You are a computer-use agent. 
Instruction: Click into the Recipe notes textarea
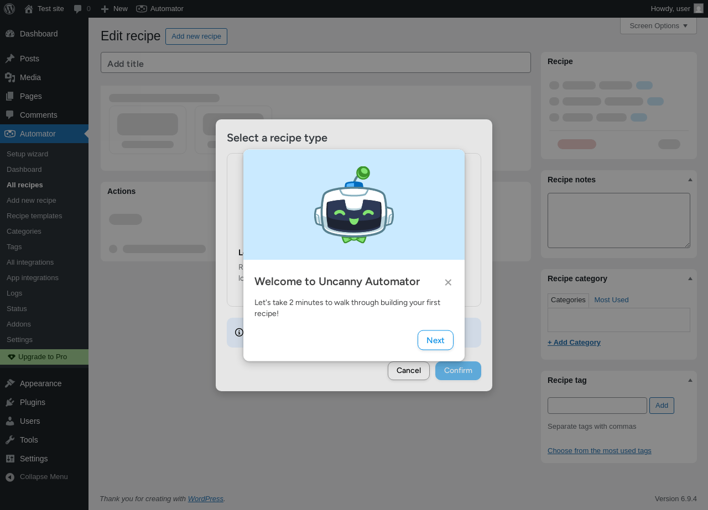[619, 220]
